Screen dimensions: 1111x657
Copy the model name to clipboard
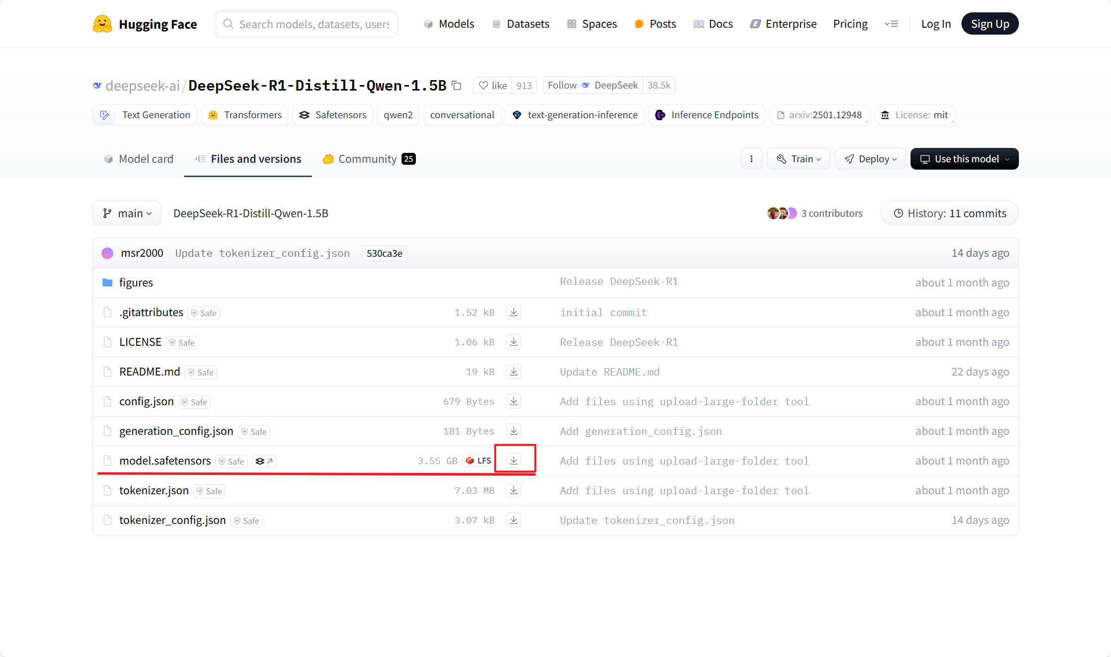[x=456, y=86]
